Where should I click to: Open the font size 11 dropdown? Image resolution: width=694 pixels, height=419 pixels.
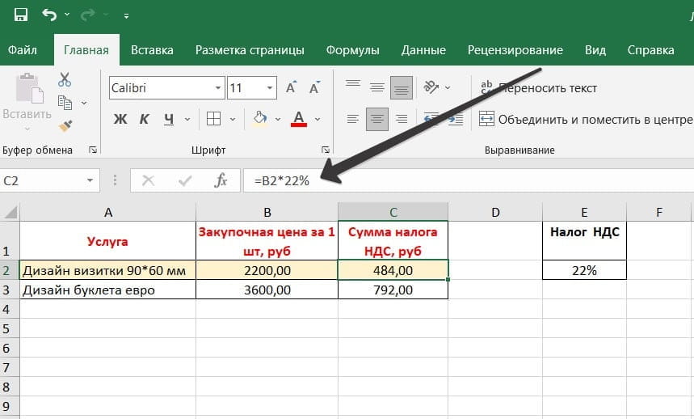pyautogui.click(x=270, y=87)
